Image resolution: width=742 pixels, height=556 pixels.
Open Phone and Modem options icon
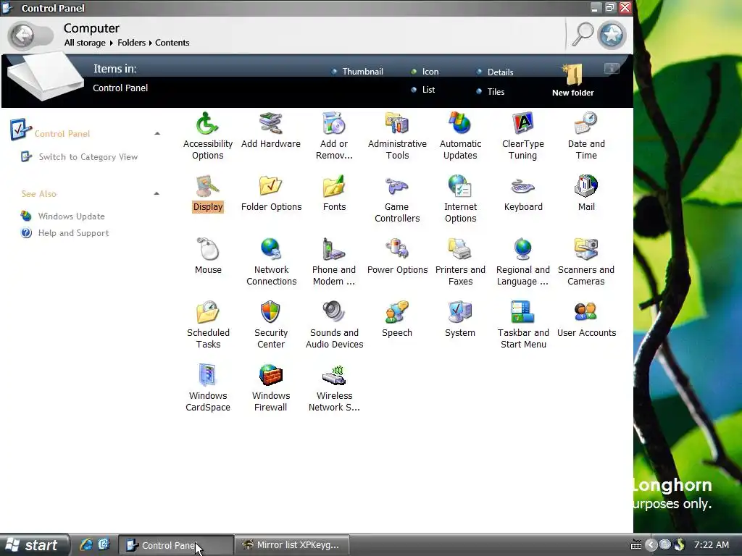[x=334, y=250]
